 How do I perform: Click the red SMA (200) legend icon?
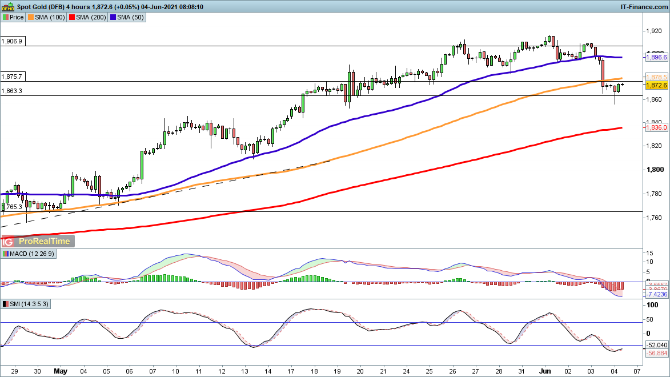click(72, 17)
